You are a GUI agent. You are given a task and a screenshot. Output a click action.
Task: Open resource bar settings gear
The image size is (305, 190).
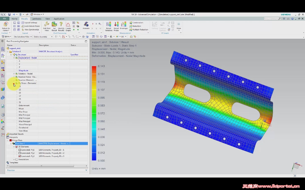pyautogui.click(x=2, y=41)
